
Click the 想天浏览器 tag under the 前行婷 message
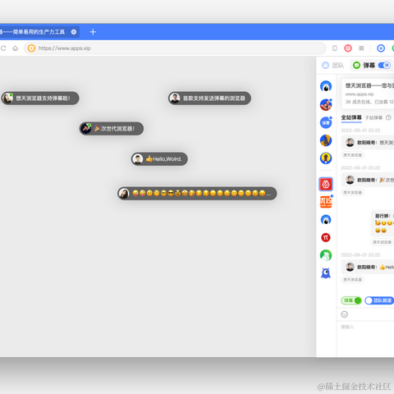click(383, 242)
